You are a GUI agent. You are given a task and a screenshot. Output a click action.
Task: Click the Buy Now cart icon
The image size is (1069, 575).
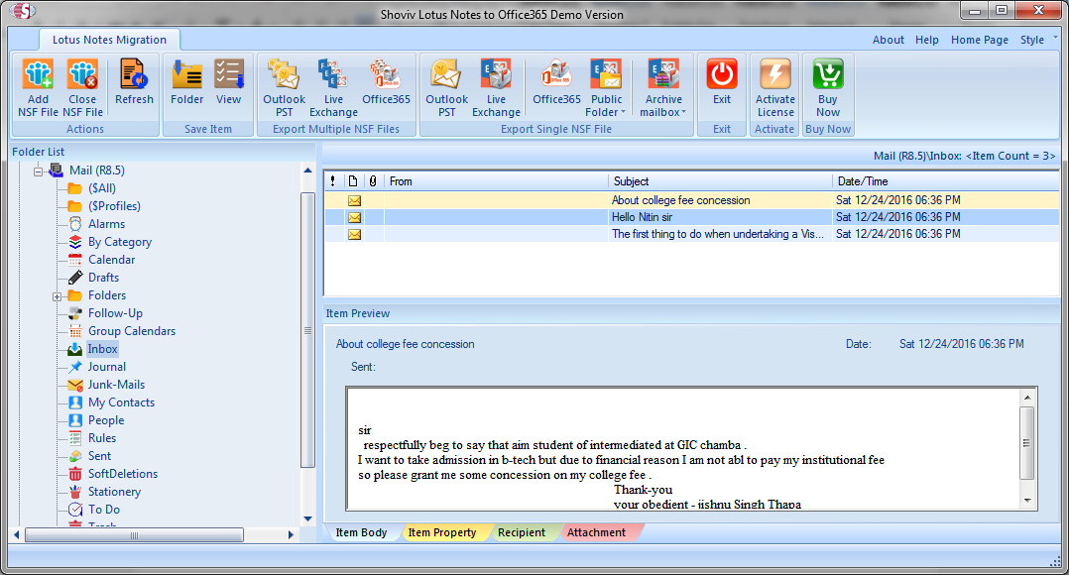[828, 74]
